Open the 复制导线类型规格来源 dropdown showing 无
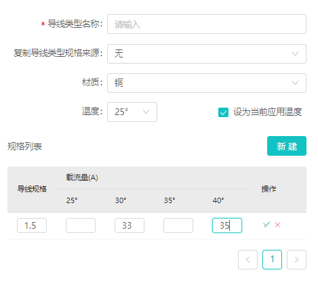Image resolution: width=318 pixels, height=306 pixels. 207,53
